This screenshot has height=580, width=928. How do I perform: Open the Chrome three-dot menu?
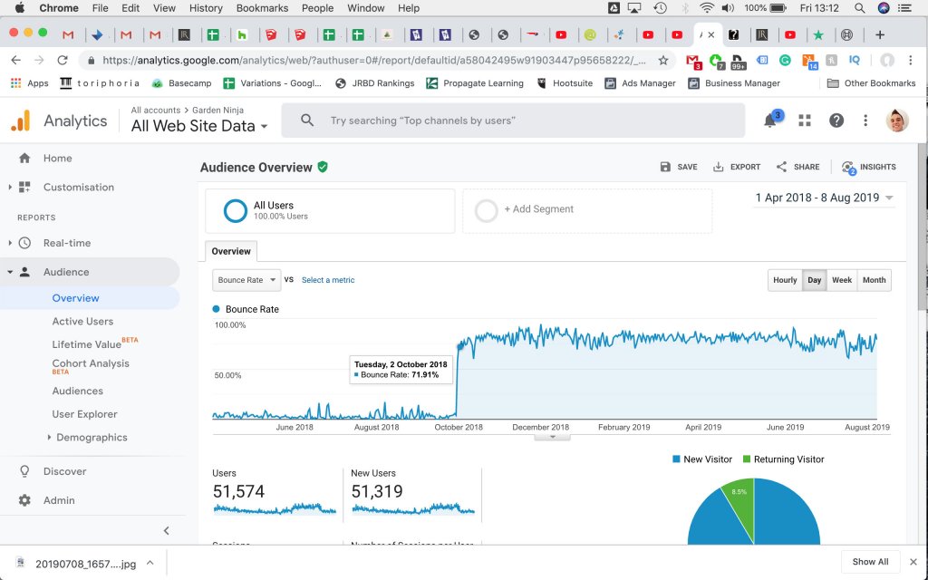[x=911, y=60]
